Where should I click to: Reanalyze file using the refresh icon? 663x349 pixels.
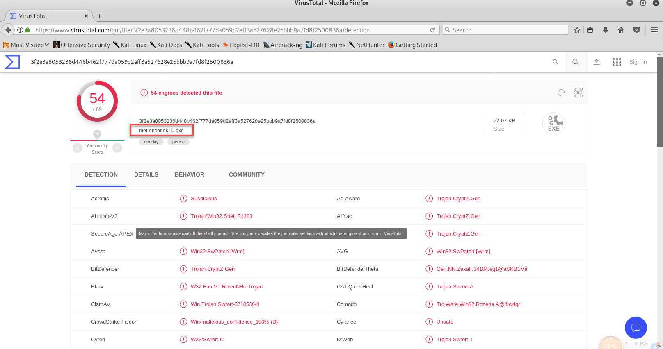pos(561,93)
